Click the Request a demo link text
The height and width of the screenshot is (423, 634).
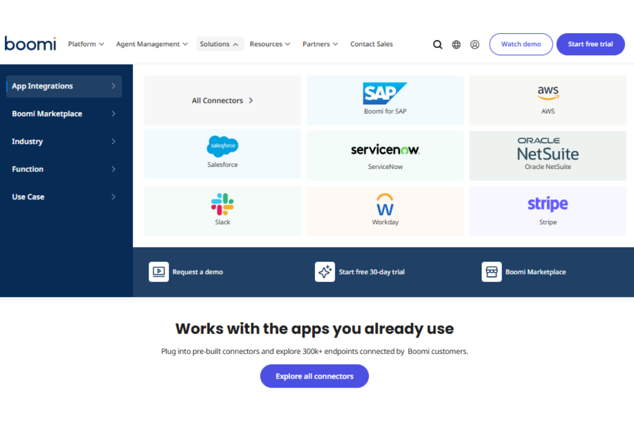(197, 272)
